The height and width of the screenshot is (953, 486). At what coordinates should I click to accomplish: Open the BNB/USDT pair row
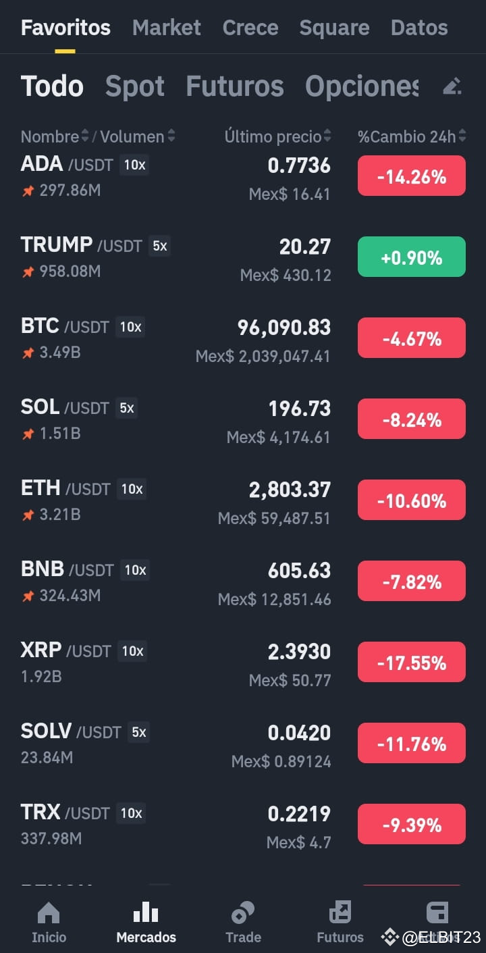coord(243,582)
